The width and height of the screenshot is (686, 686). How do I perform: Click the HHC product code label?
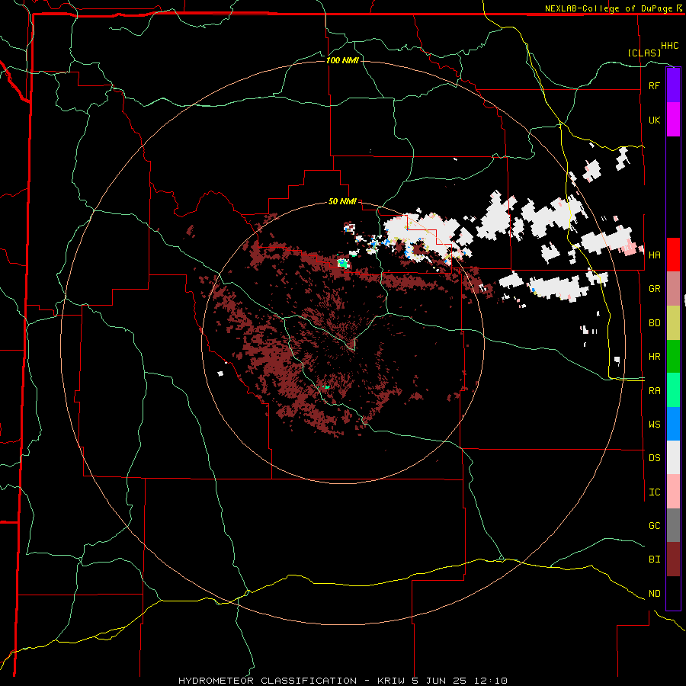(669, 46)
